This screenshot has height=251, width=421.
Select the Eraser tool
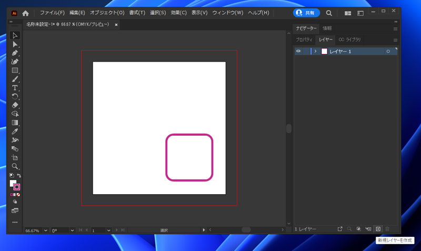15,105
